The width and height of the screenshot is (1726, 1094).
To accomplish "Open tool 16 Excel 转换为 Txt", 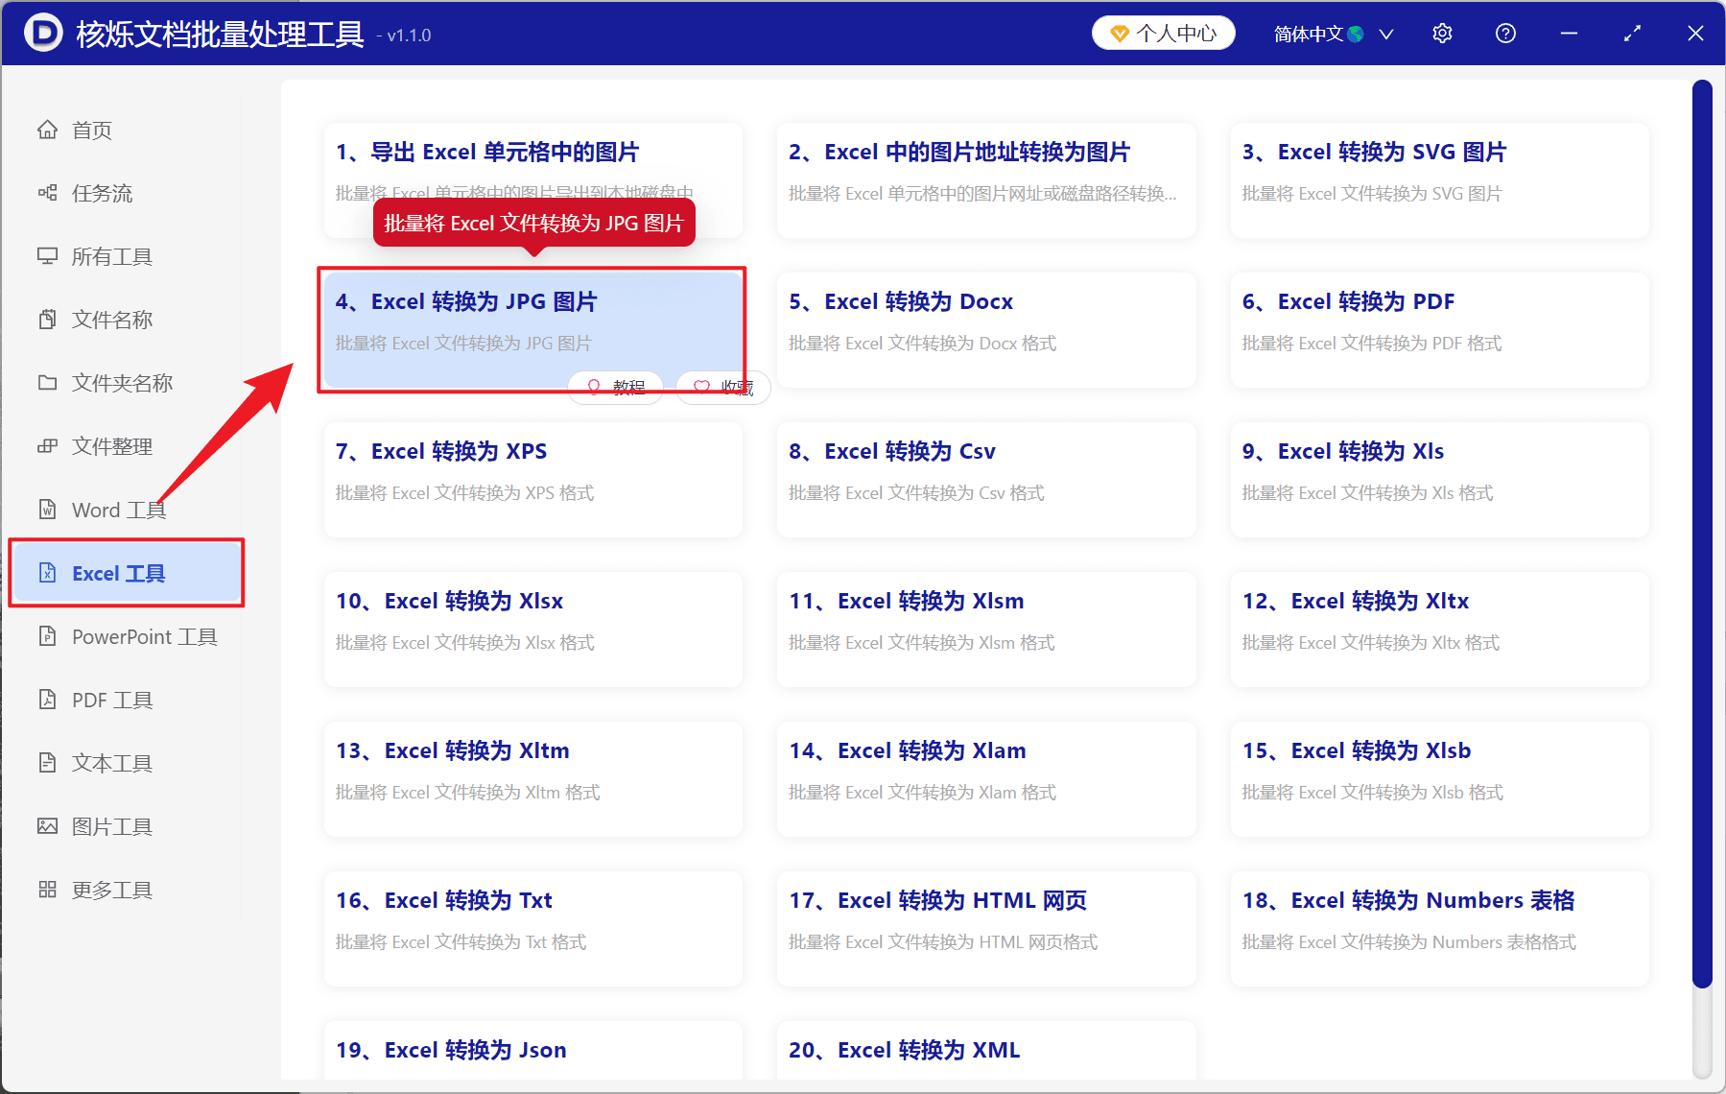I will tap(532, 929).
